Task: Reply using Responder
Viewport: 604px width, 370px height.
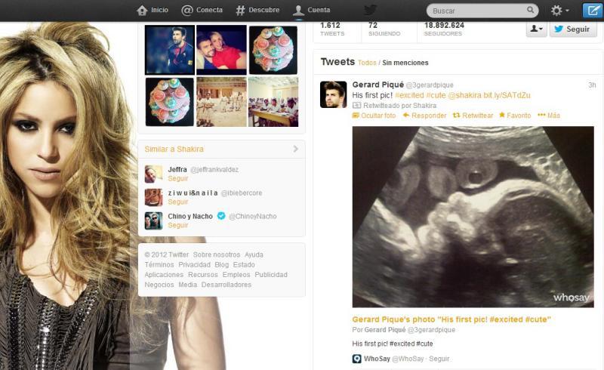Action: tap(424, 116)
